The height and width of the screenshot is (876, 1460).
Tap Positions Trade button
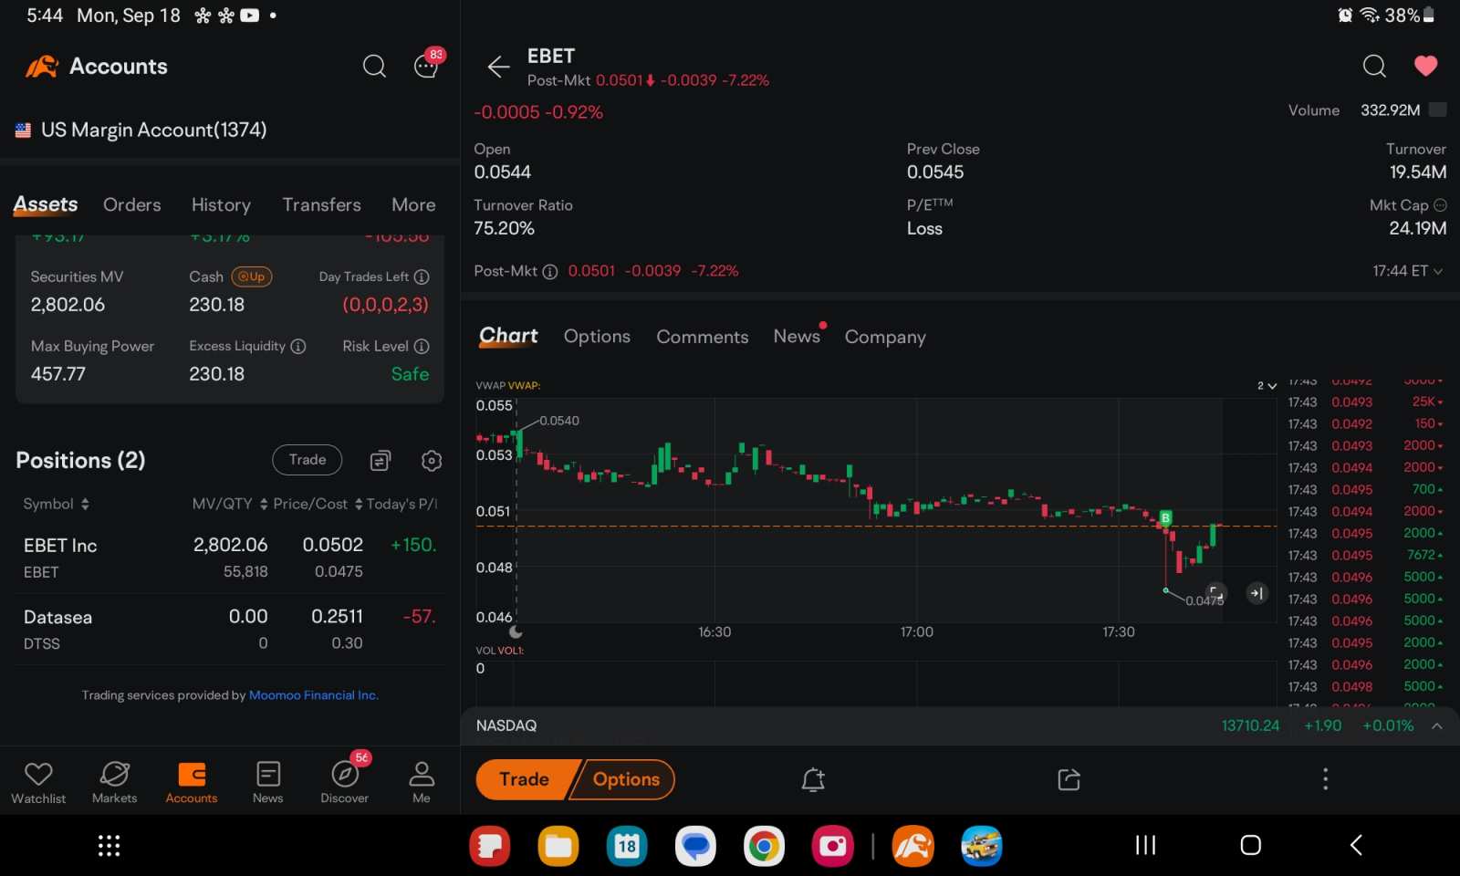308,460
